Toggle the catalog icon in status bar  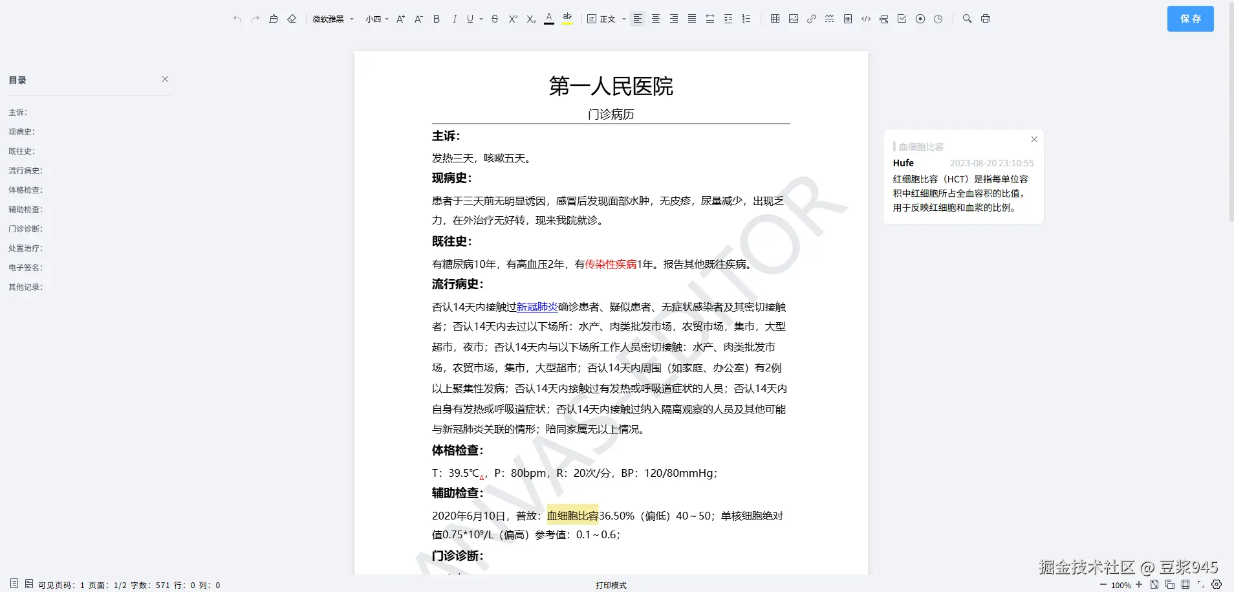point(14,584)
